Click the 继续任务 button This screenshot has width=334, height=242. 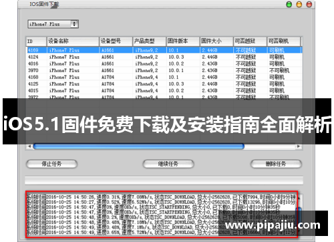168,164
